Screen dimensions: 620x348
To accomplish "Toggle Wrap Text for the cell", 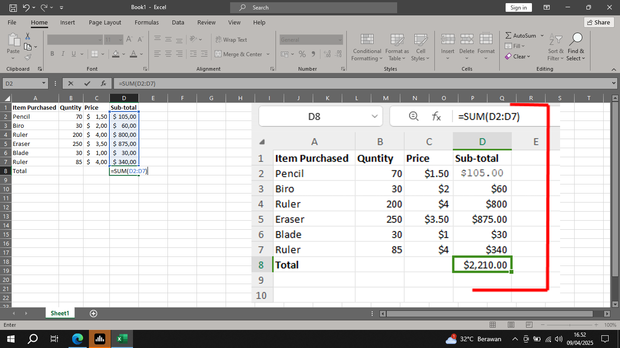I will 231,40.
